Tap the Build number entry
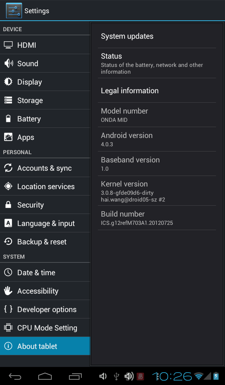This screenshot has height=385, width=225. pos(157,218)
